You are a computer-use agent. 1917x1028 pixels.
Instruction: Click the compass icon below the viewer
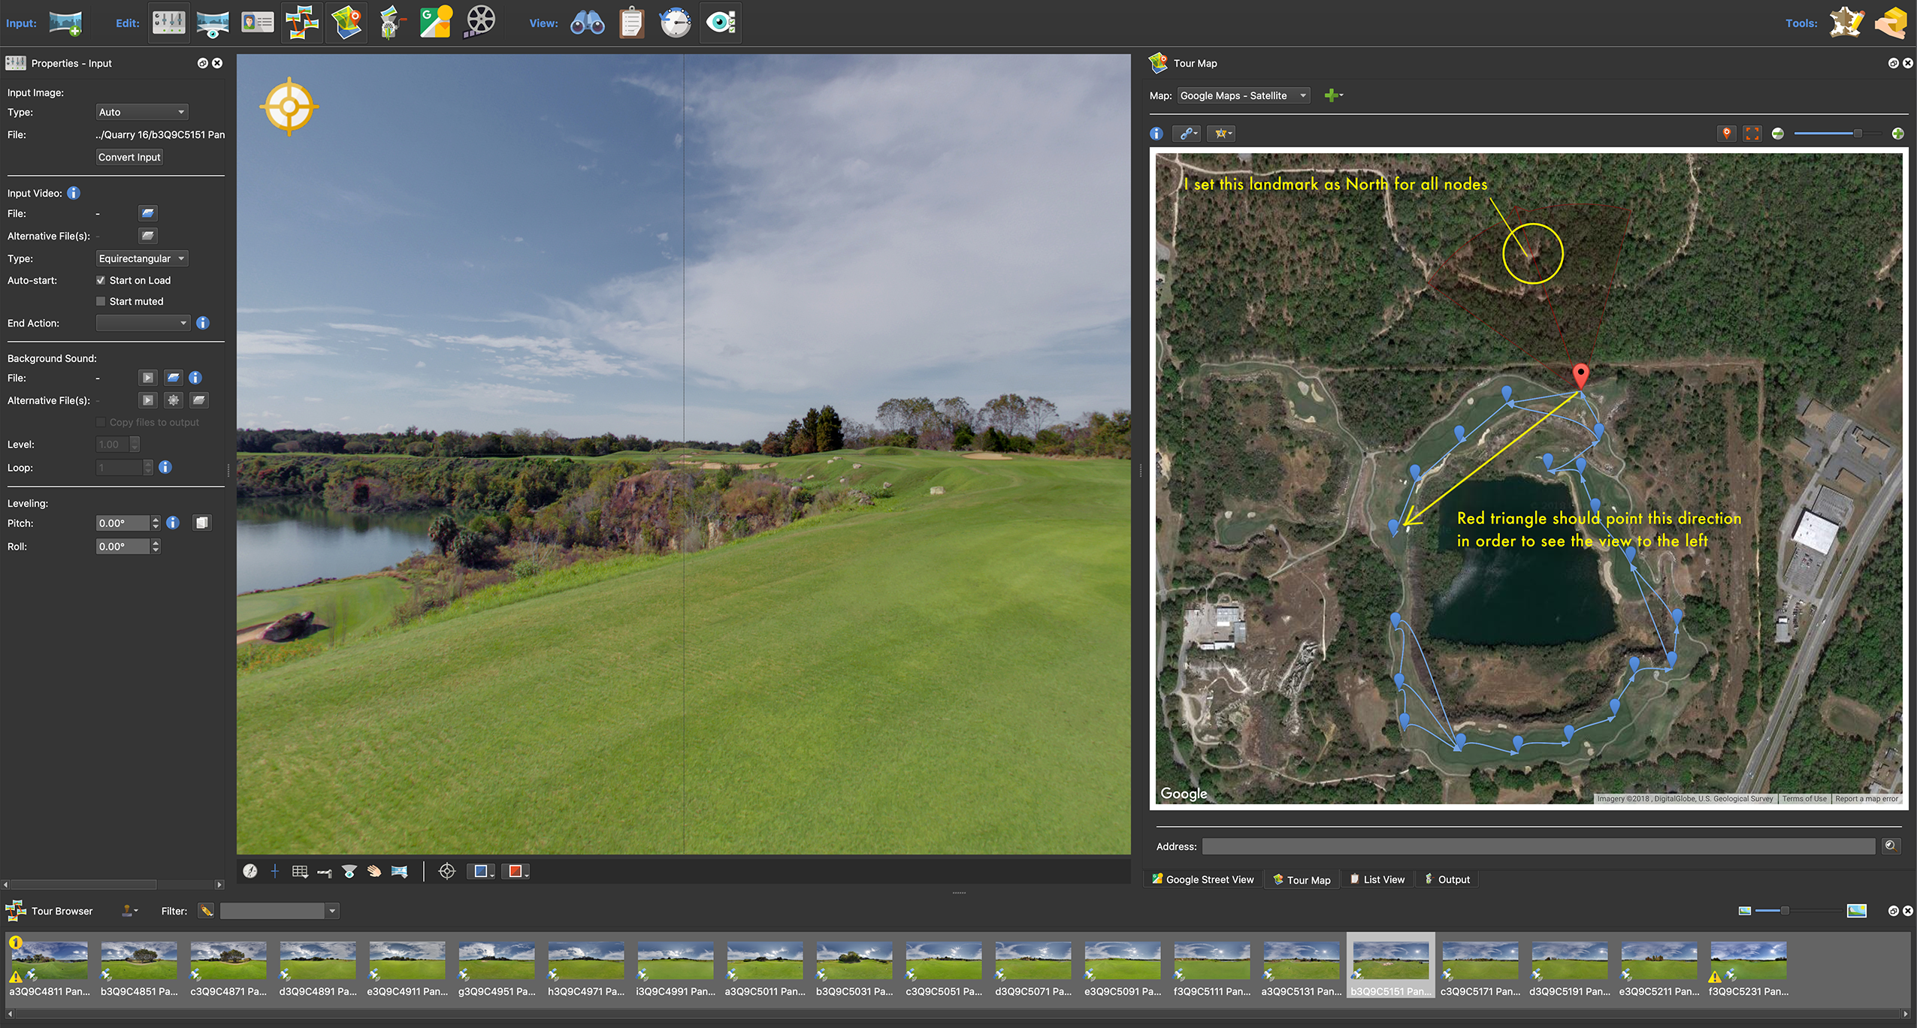click(250, 871)
